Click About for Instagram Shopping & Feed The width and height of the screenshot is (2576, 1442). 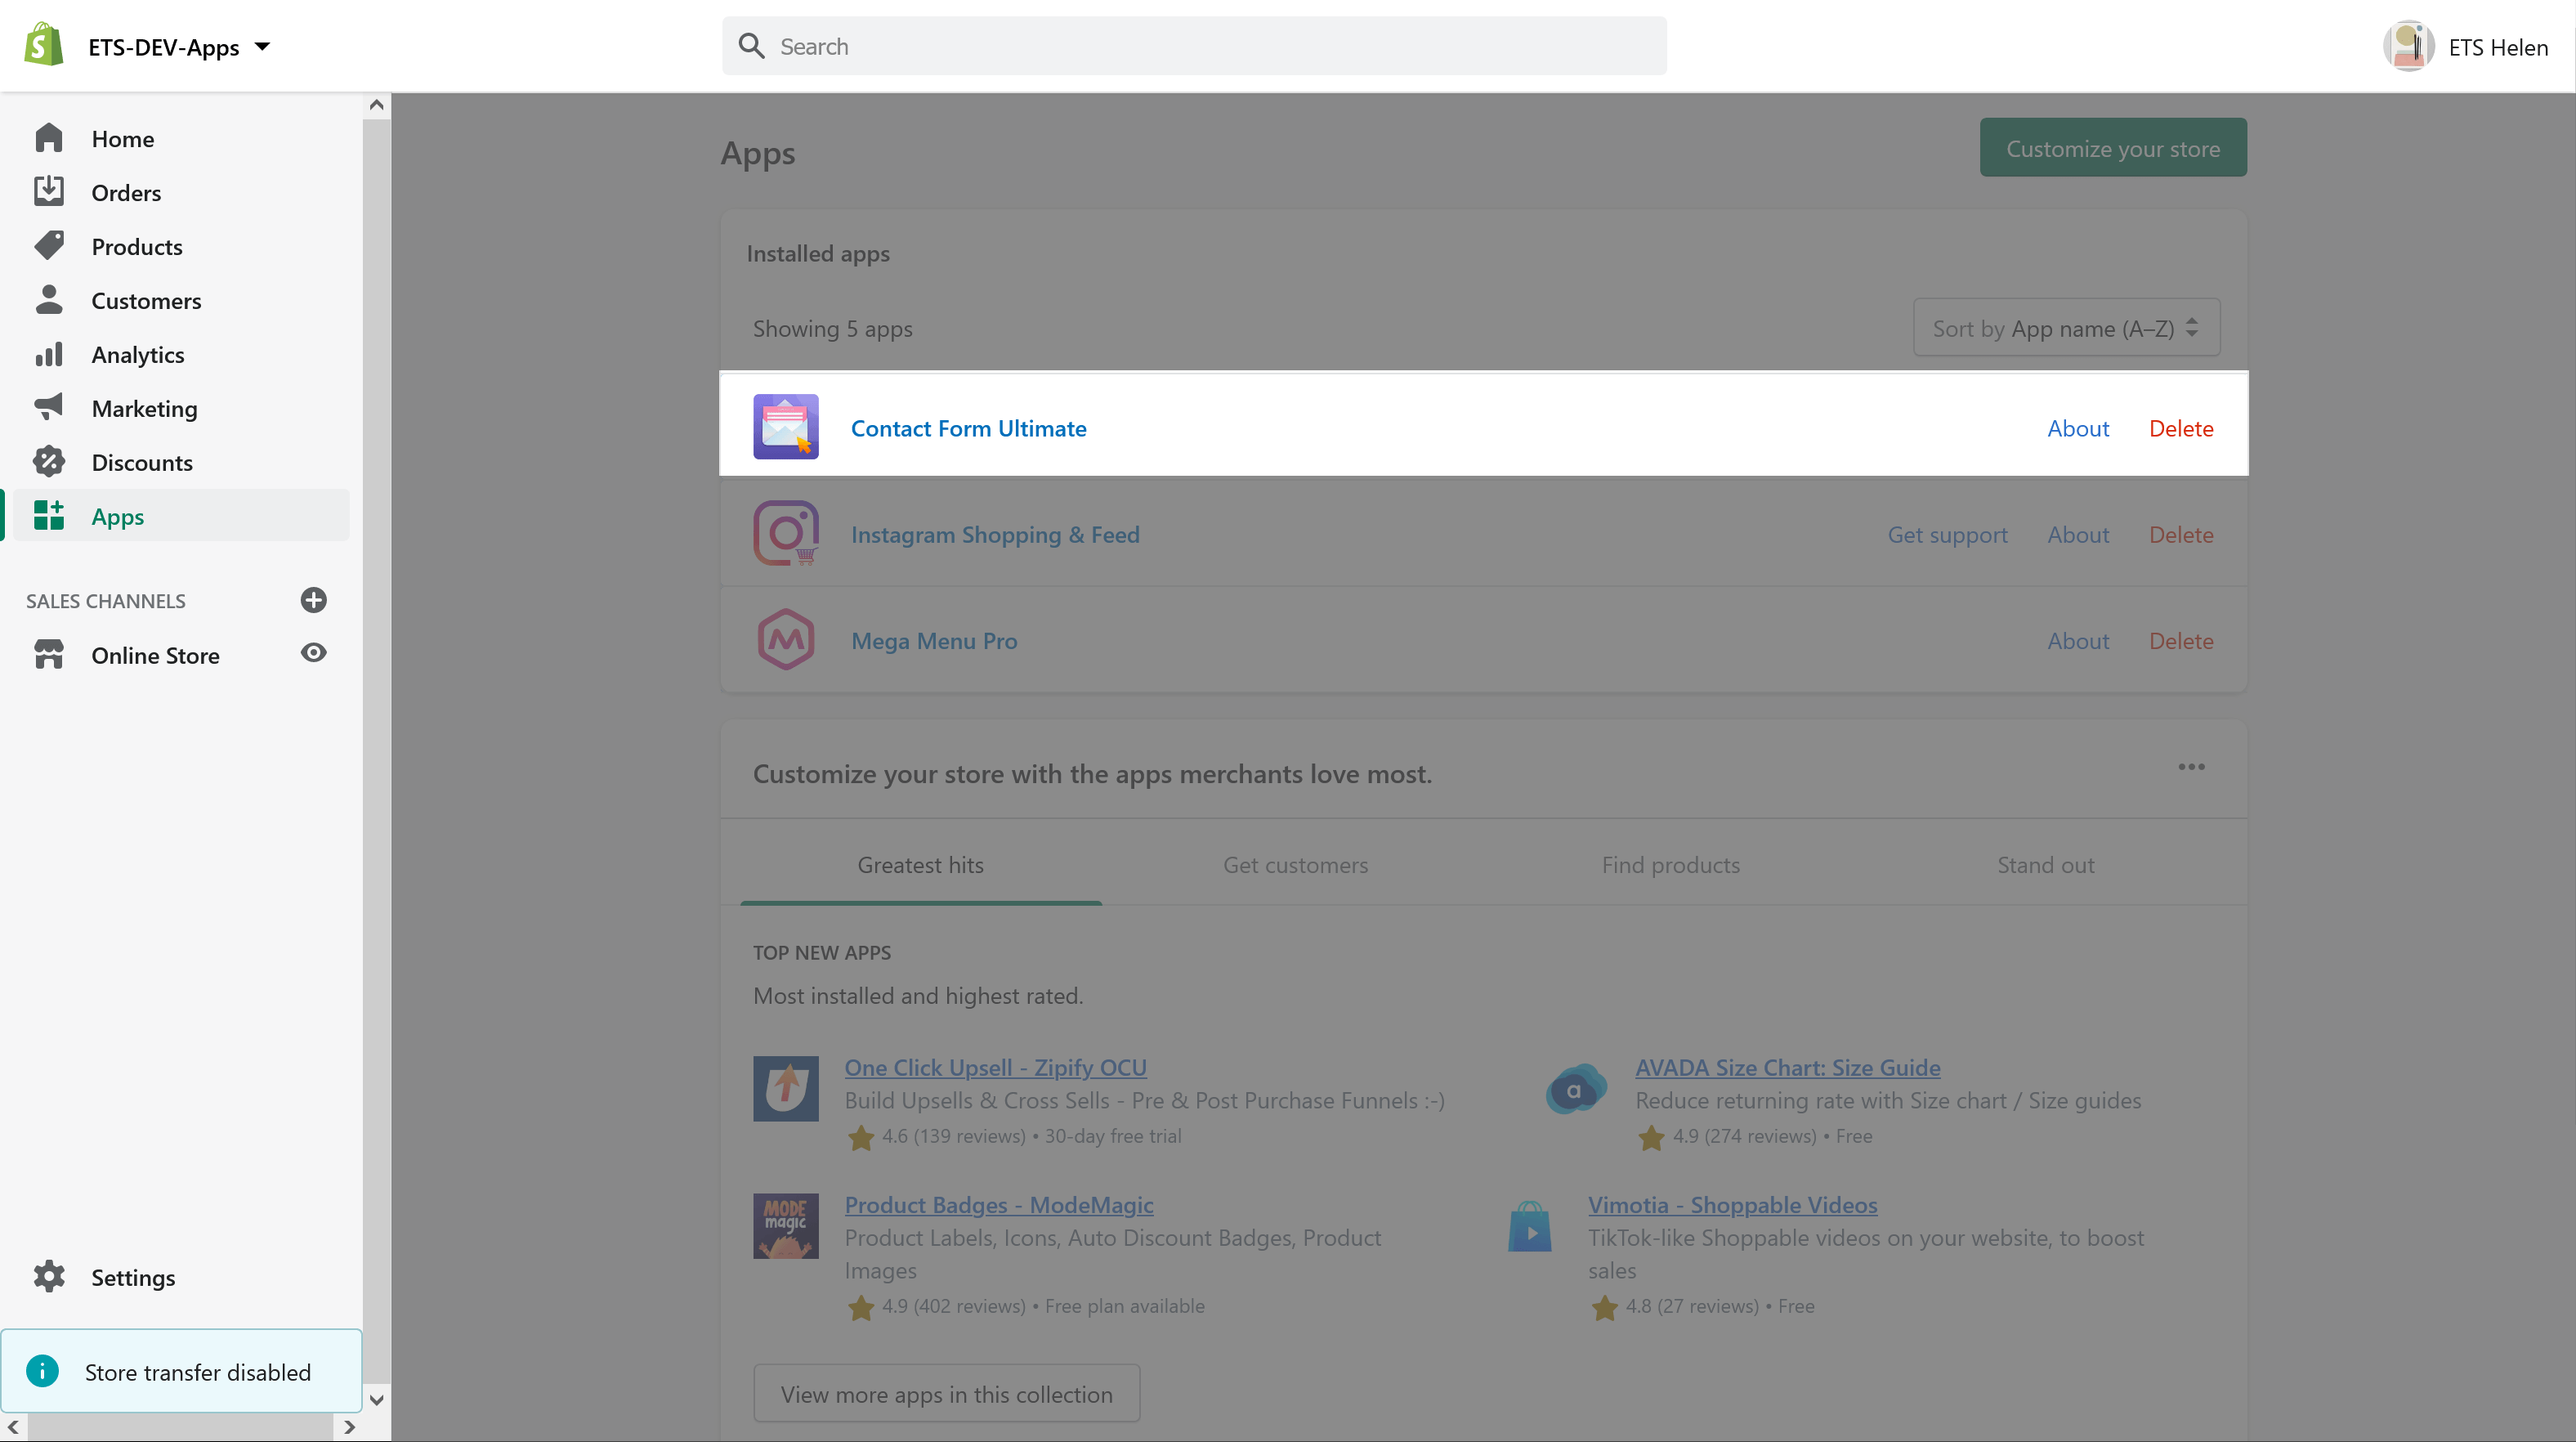click(x=2078, y=534)
